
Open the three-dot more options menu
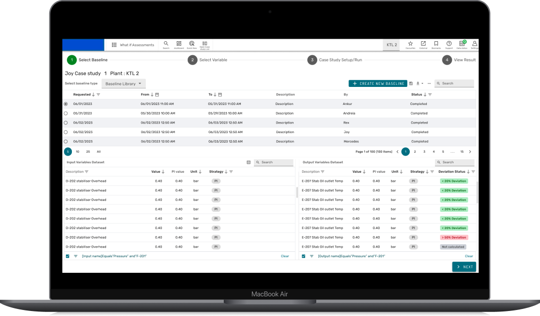(x=429, y=83)
